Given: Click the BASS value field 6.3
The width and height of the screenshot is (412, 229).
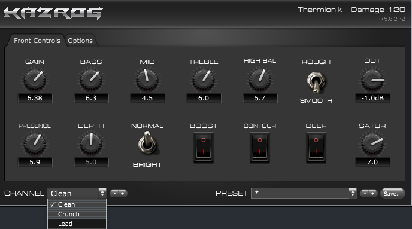Looking at the screenshot, I should tap(91, 98).
